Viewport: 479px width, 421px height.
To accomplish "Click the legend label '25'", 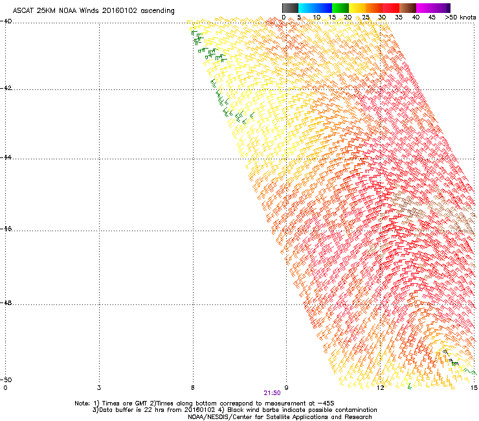I will click(366, 17).
